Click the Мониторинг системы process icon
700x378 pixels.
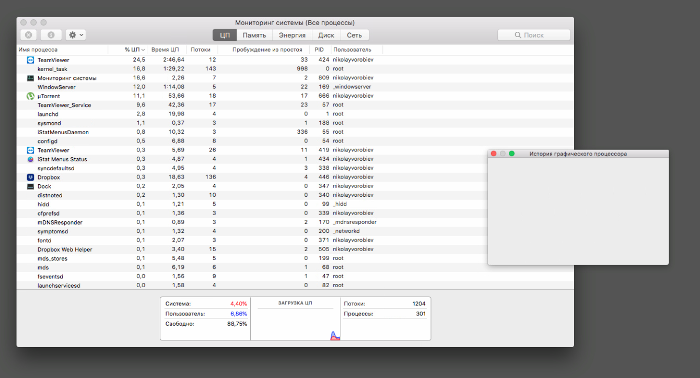click(x=29, y=77)
